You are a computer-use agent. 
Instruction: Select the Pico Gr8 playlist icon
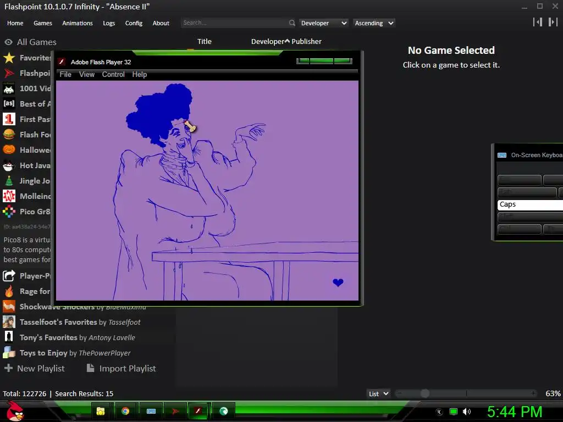[x=9, y=212]
